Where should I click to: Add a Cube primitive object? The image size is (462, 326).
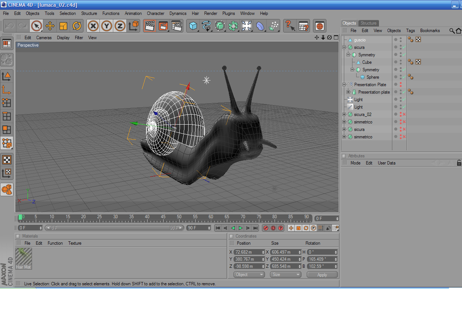(x=193, y=26)
